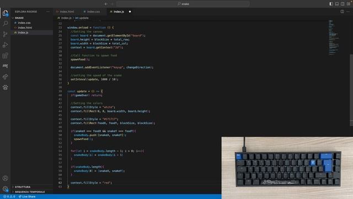The height and width of the screenshot is (199, 353).
Task: Click the const update arrow function line
Action: [85, 91]
